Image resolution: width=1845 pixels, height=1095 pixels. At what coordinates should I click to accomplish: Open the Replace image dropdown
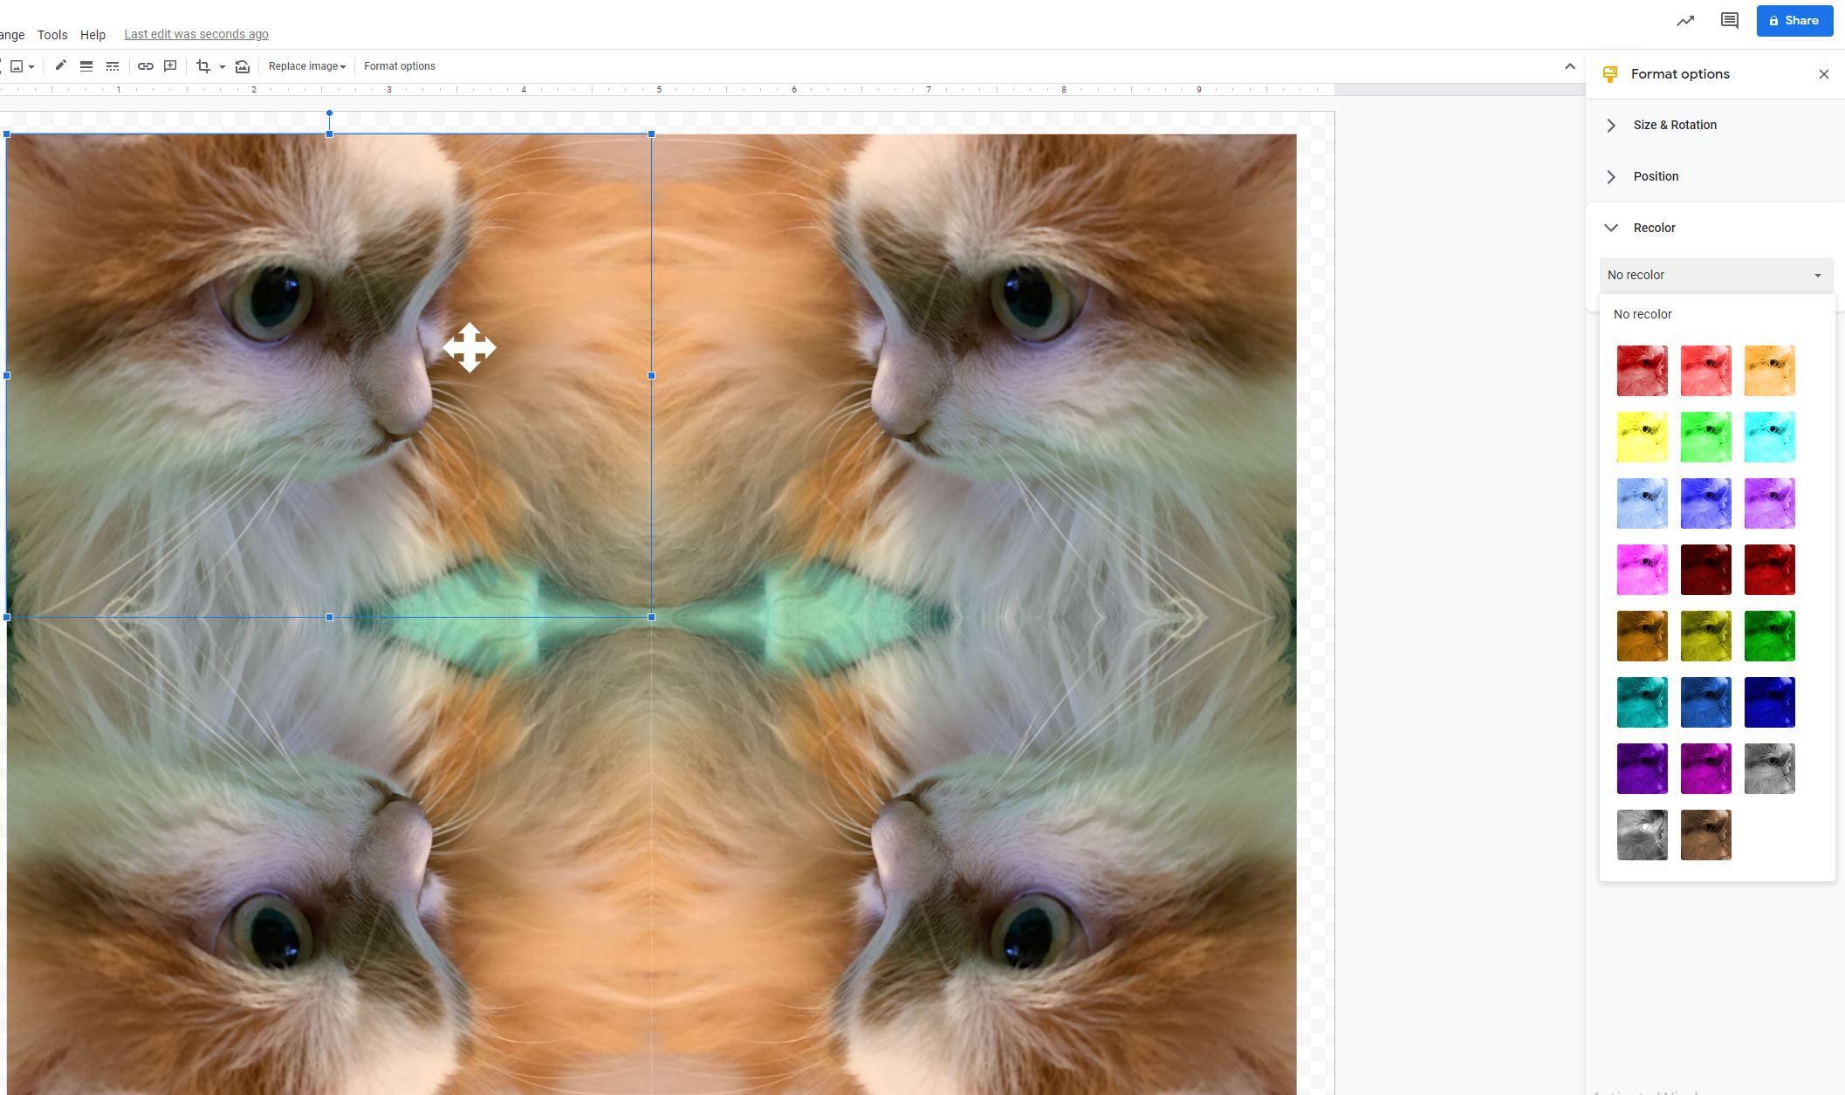pyautogui.click(x=307, y=66)
